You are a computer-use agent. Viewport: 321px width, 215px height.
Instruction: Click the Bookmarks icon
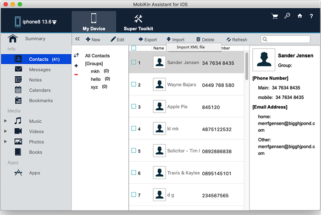pos(18,100)
